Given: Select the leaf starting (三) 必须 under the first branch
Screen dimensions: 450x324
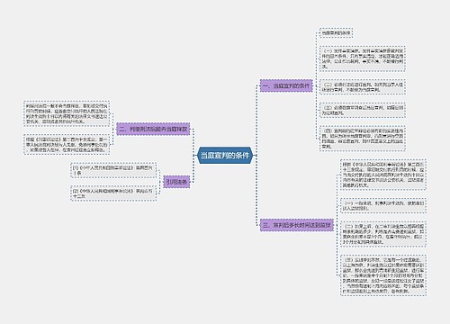Looking at the screenshot, I should click(363, 110).
